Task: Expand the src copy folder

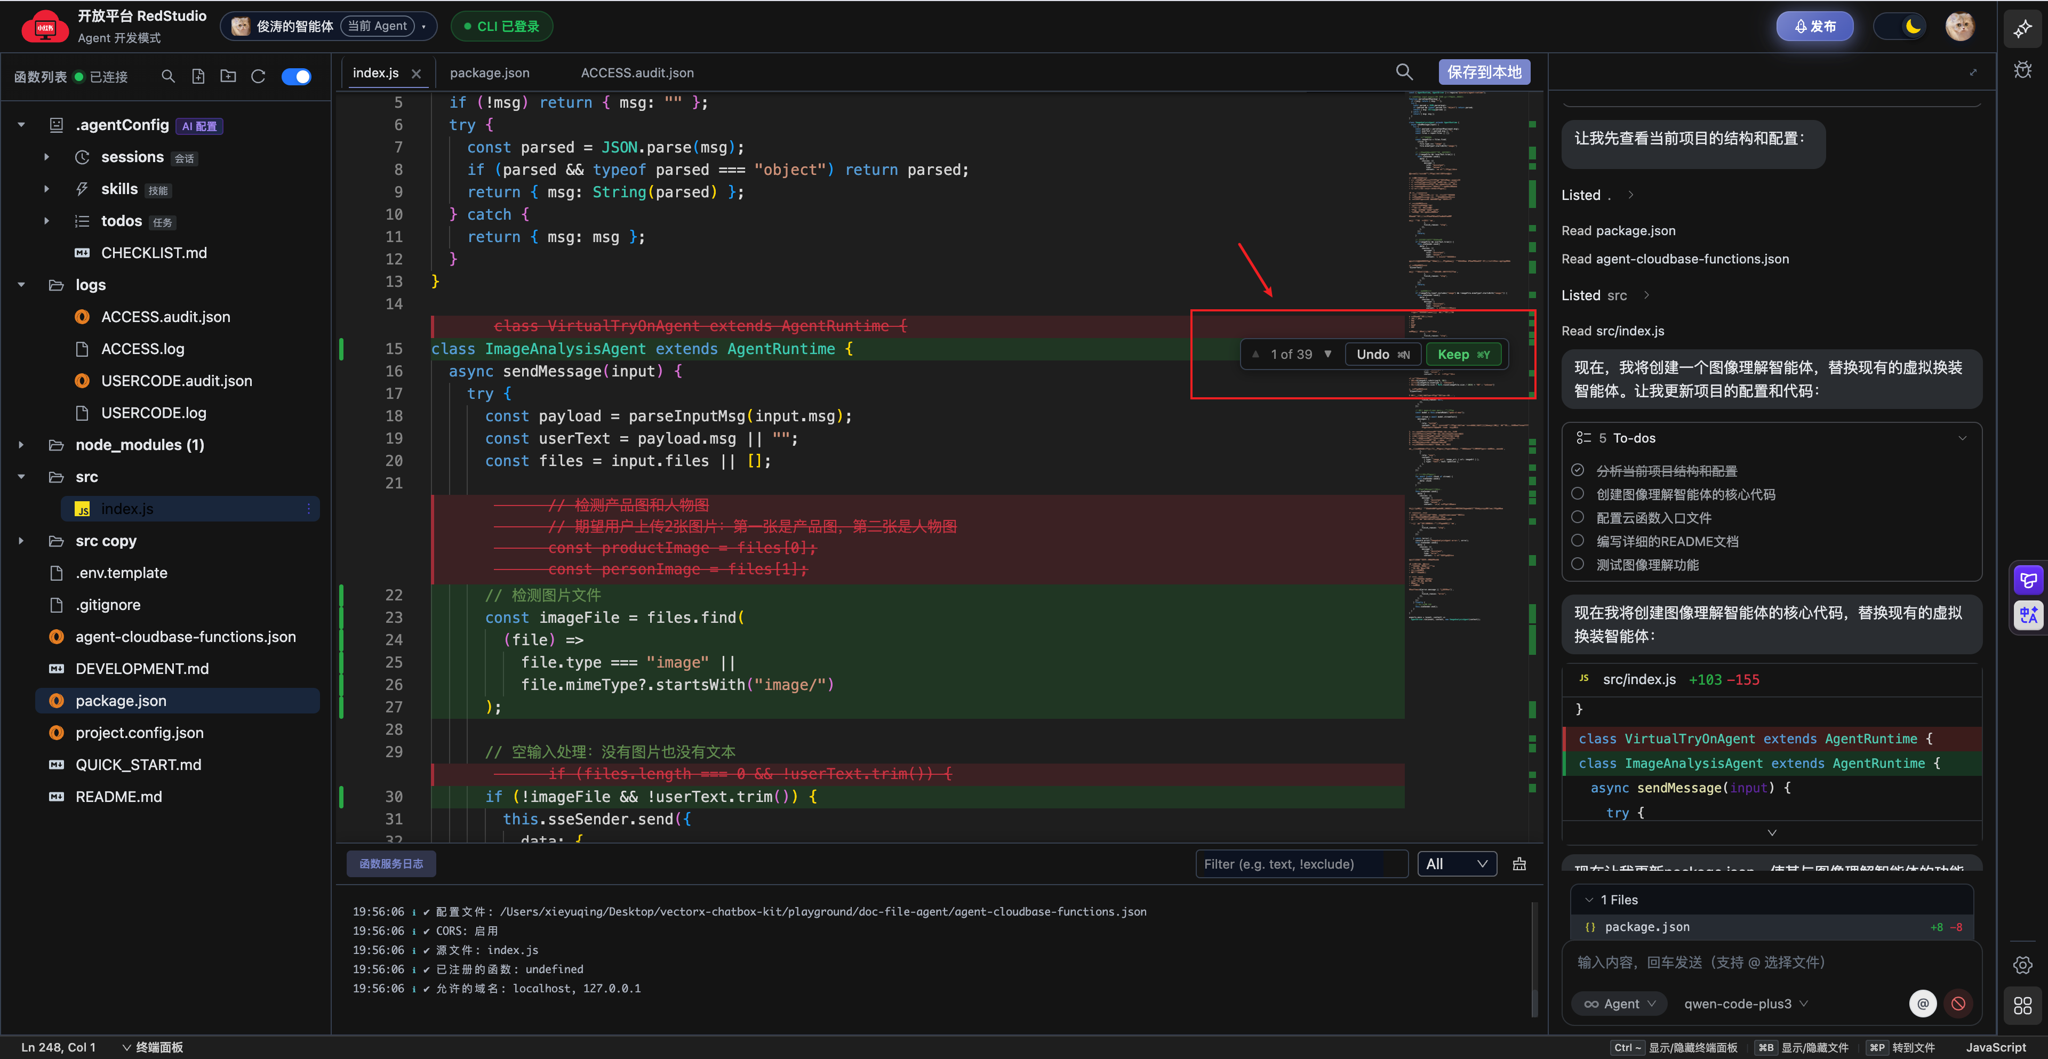Action: tap(21, 541)
